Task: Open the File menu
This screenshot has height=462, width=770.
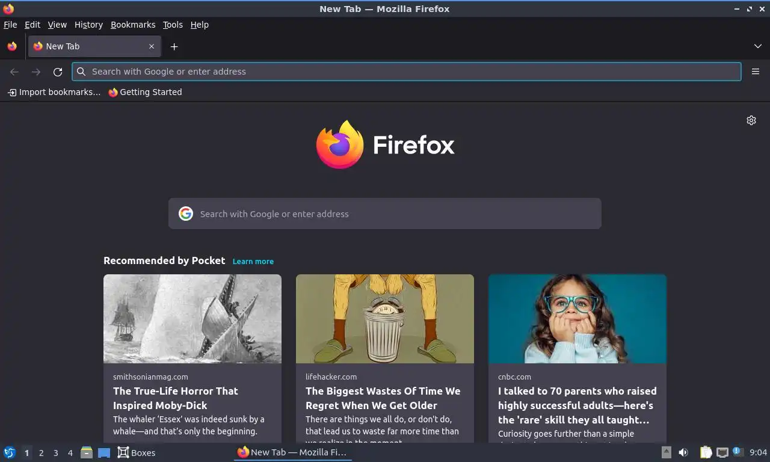Action: click(x=10, y=25)
